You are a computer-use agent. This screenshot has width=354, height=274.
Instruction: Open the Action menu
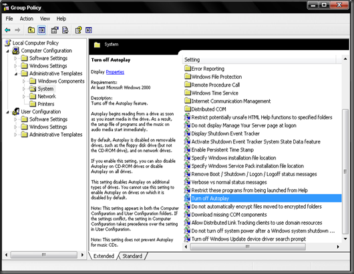pyautogui.click(x=27, y=19)
